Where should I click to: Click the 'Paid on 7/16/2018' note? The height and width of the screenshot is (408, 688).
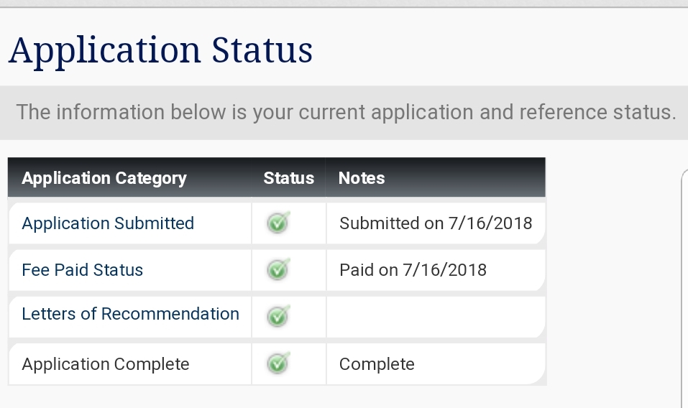413,270
